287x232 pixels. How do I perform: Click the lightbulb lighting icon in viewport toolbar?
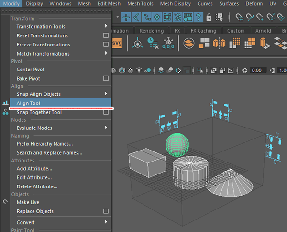point(139,70)
